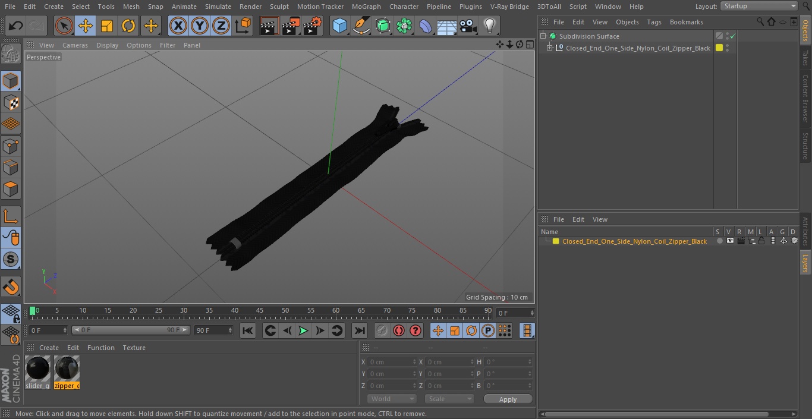Add a Subdivision Surface generator icon
This screenshot has height=419, width=812.
tap(383, 26)
